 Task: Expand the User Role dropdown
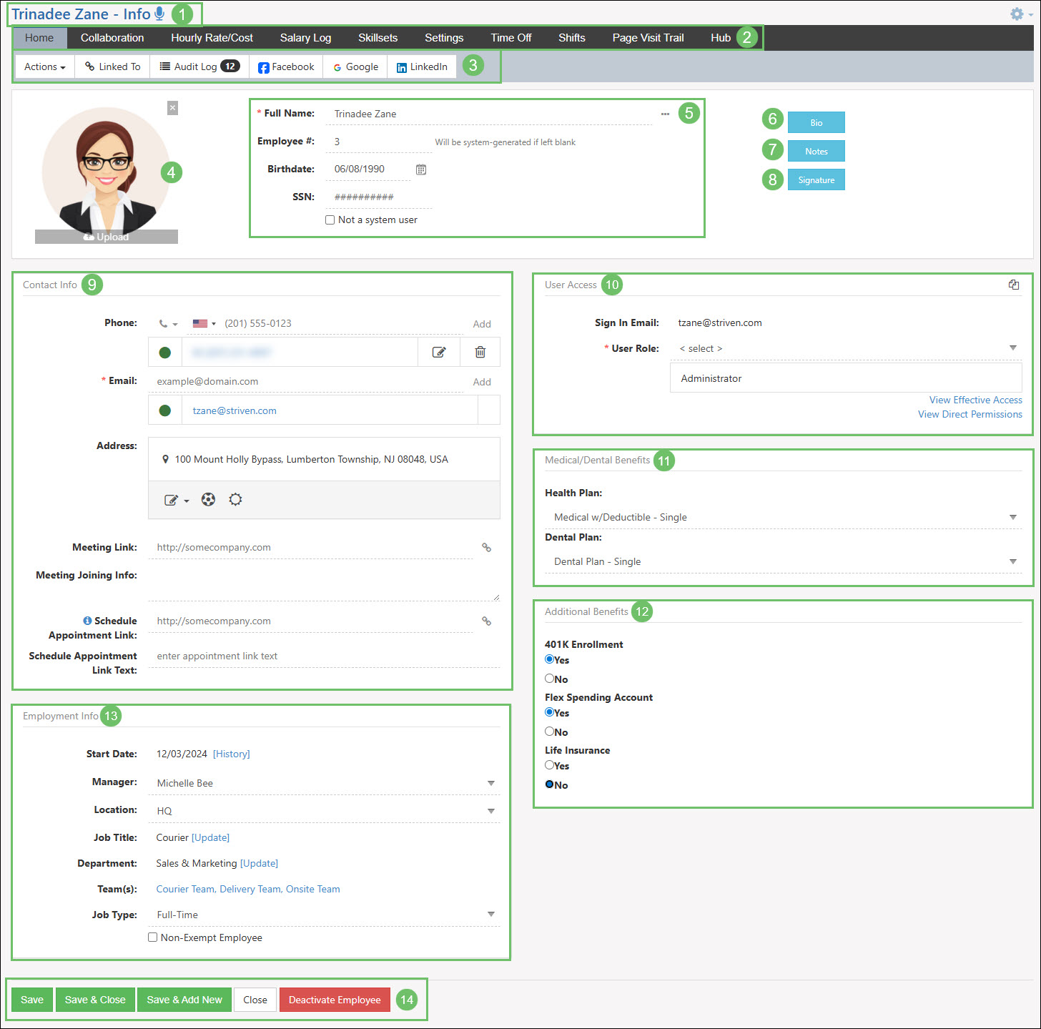[x=845, y=348]
